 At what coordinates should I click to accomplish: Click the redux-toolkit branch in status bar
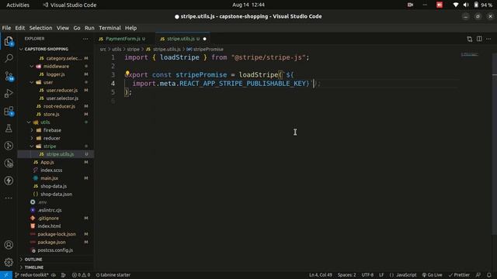click(x=32, y=275)
